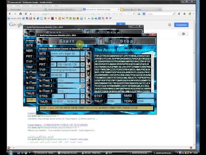Click the small N button on the TYP row

point(82,70)
